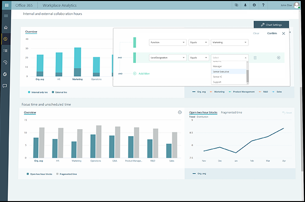
Task: Click the Confirm button
Action: click(272, 33)
